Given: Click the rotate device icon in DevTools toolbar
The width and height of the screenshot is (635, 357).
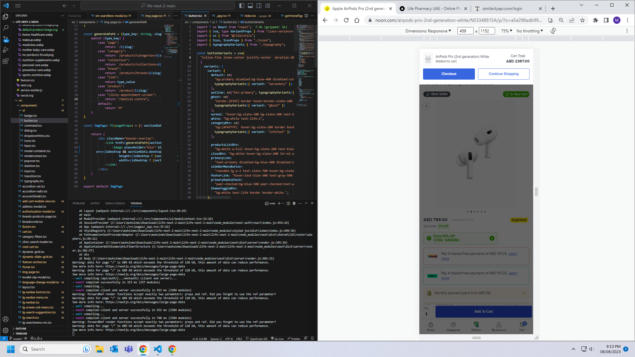Looking at the screenshot, I should click(x=553, y=31).
